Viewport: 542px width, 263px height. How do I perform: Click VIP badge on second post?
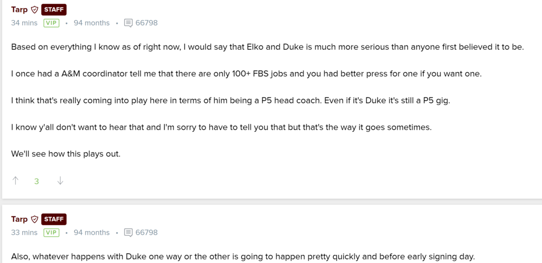pos(51,233)
